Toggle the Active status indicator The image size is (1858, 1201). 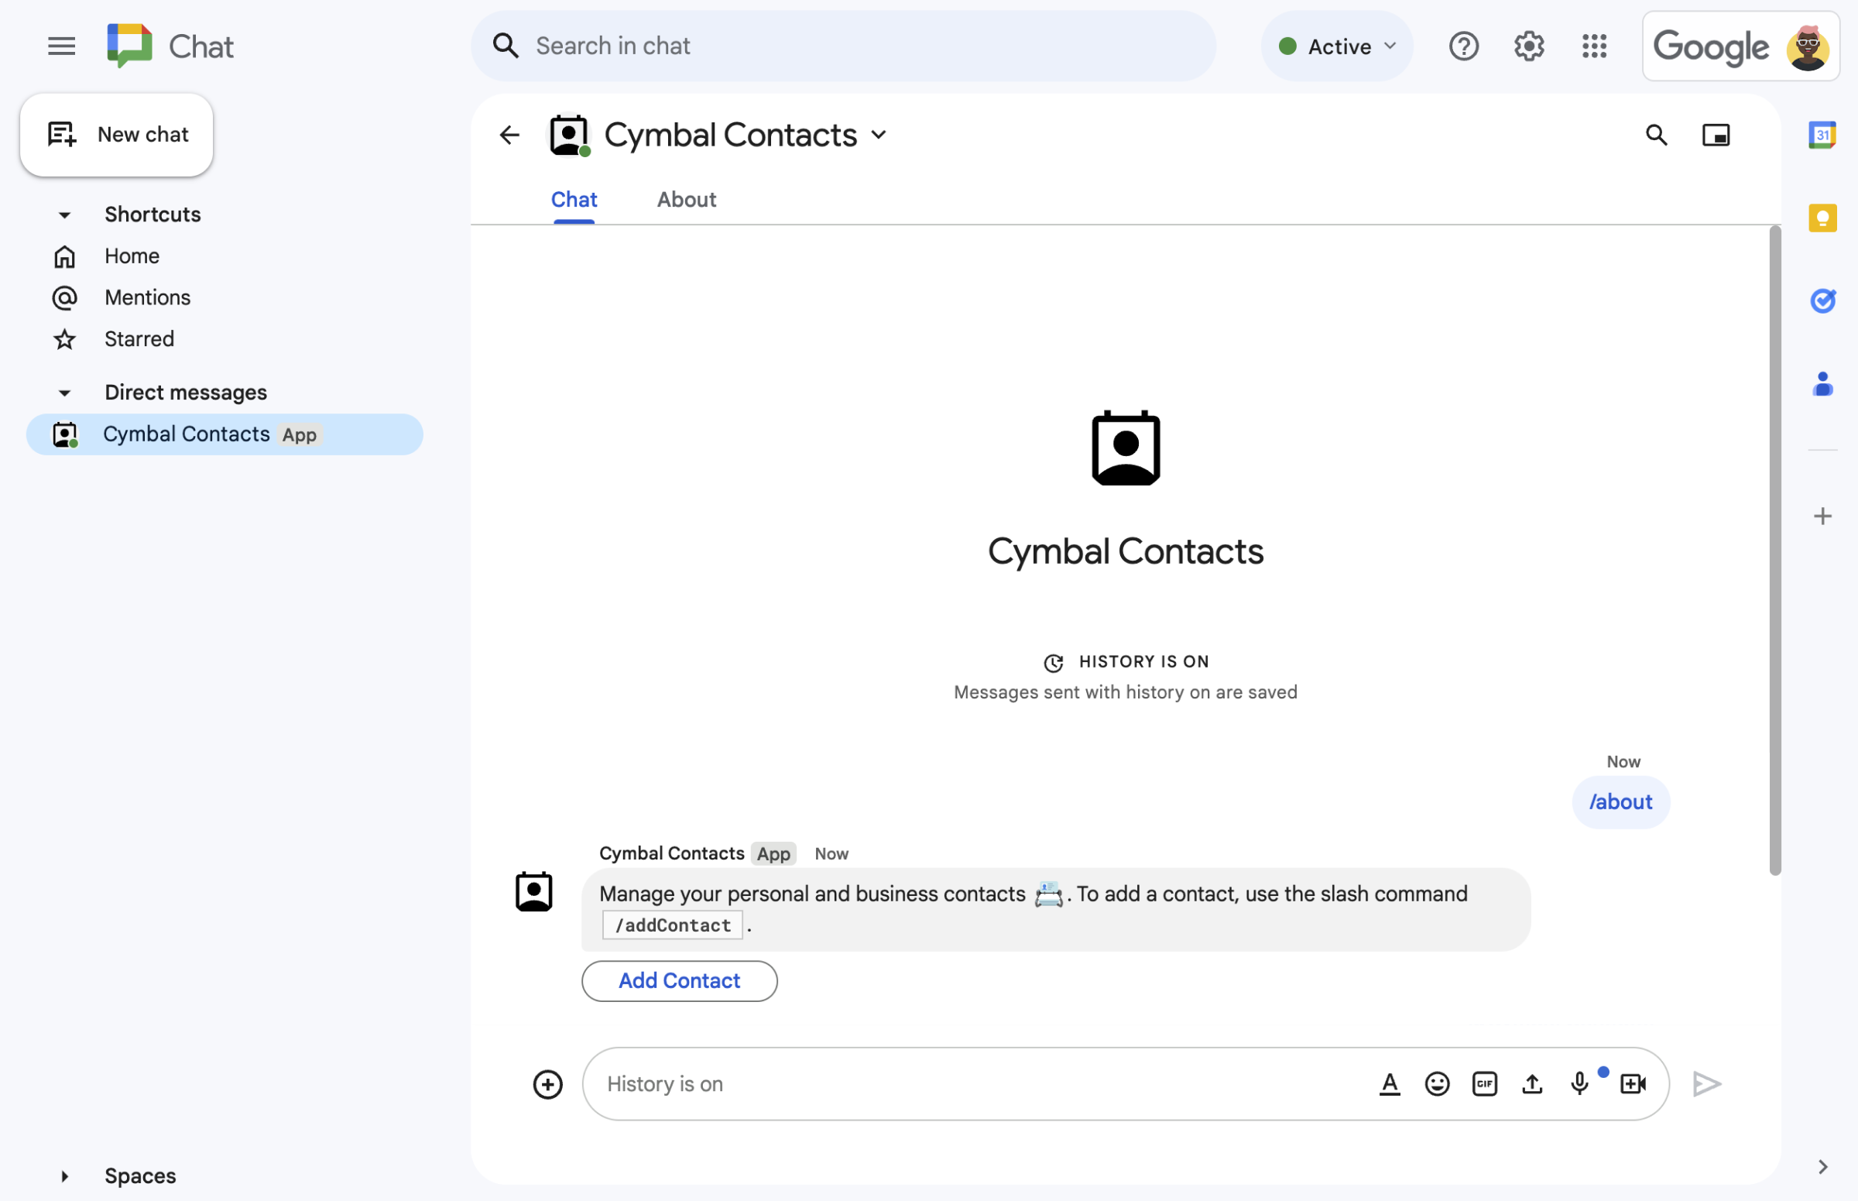tap(1337, 45)
